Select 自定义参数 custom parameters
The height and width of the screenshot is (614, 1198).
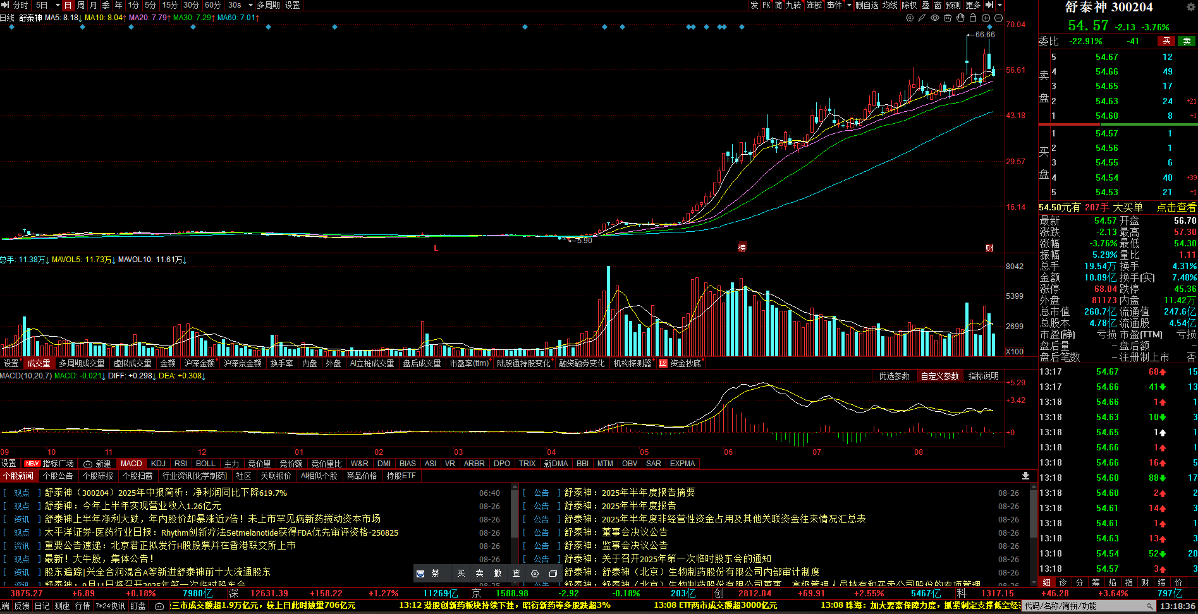click(x=939, y=376)
